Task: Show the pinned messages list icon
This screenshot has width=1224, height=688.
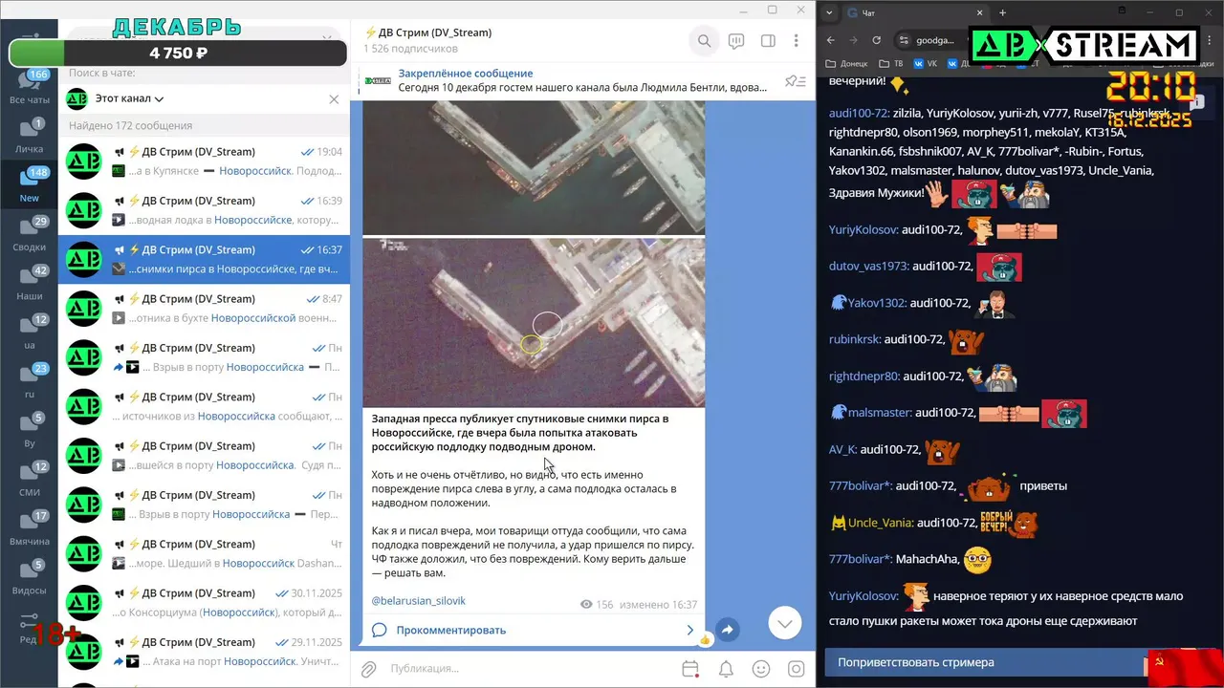Action: (x=795, y=81)
